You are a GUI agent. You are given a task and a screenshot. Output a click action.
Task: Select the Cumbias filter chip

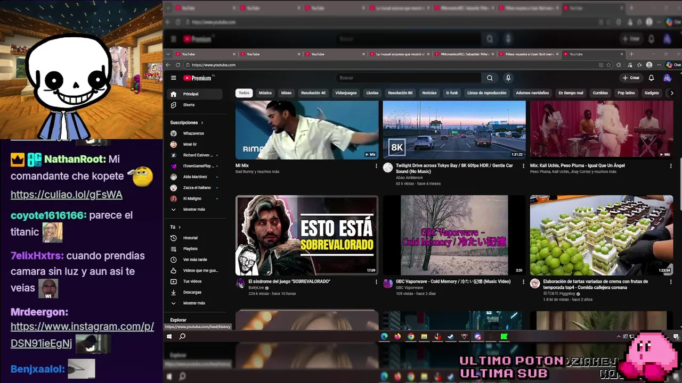tap(600, 93)
